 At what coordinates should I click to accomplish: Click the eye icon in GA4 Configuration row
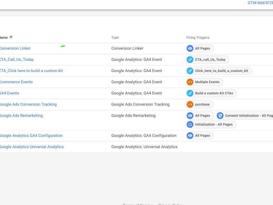[190, 136]
